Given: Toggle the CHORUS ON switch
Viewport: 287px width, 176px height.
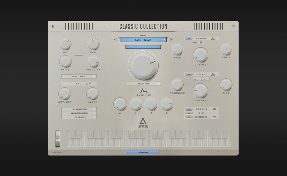Looking at the screenshot, I should coord(189,109).
